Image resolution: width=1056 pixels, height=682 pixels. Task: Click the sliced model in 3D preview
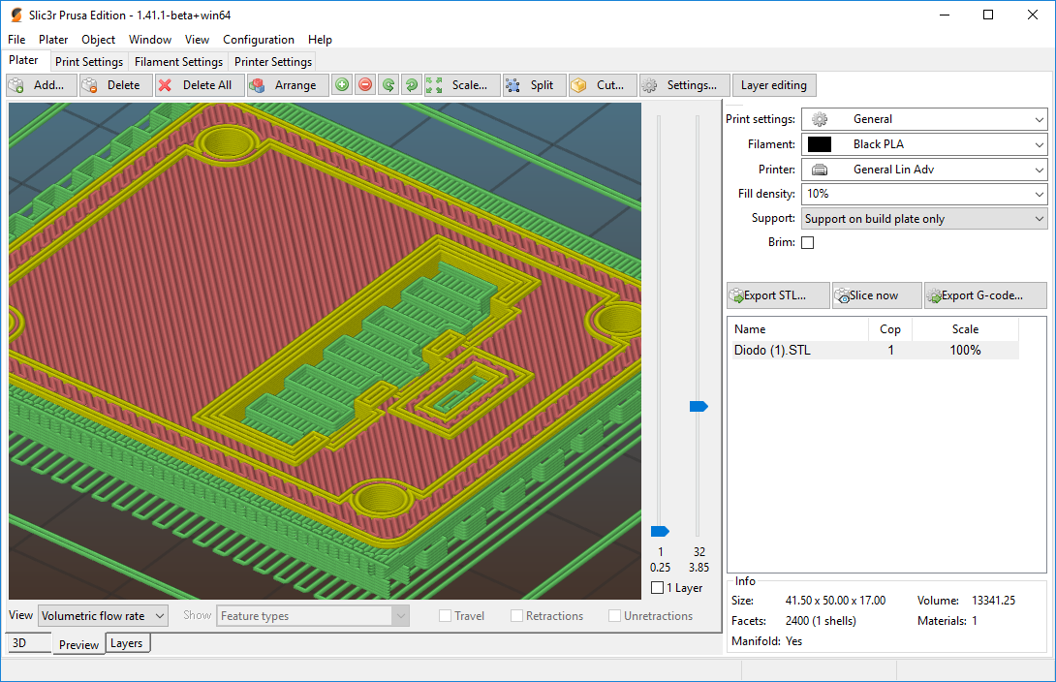point(324,350)
